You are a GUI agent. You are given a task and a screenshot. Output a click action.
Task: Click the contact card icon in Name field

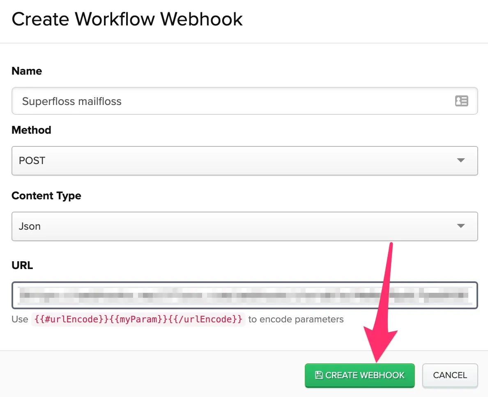click(461, 101)
